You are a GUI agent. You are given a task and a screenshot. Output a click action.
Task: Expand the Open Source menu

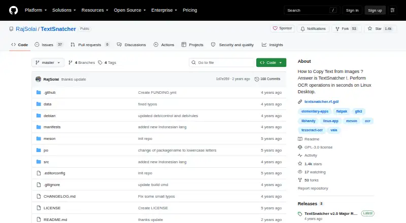pyautogui.click(x=130, y=10)
